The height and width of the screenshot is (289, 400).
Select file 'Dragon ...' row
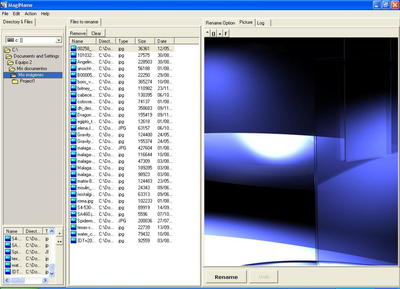point(122,115)
